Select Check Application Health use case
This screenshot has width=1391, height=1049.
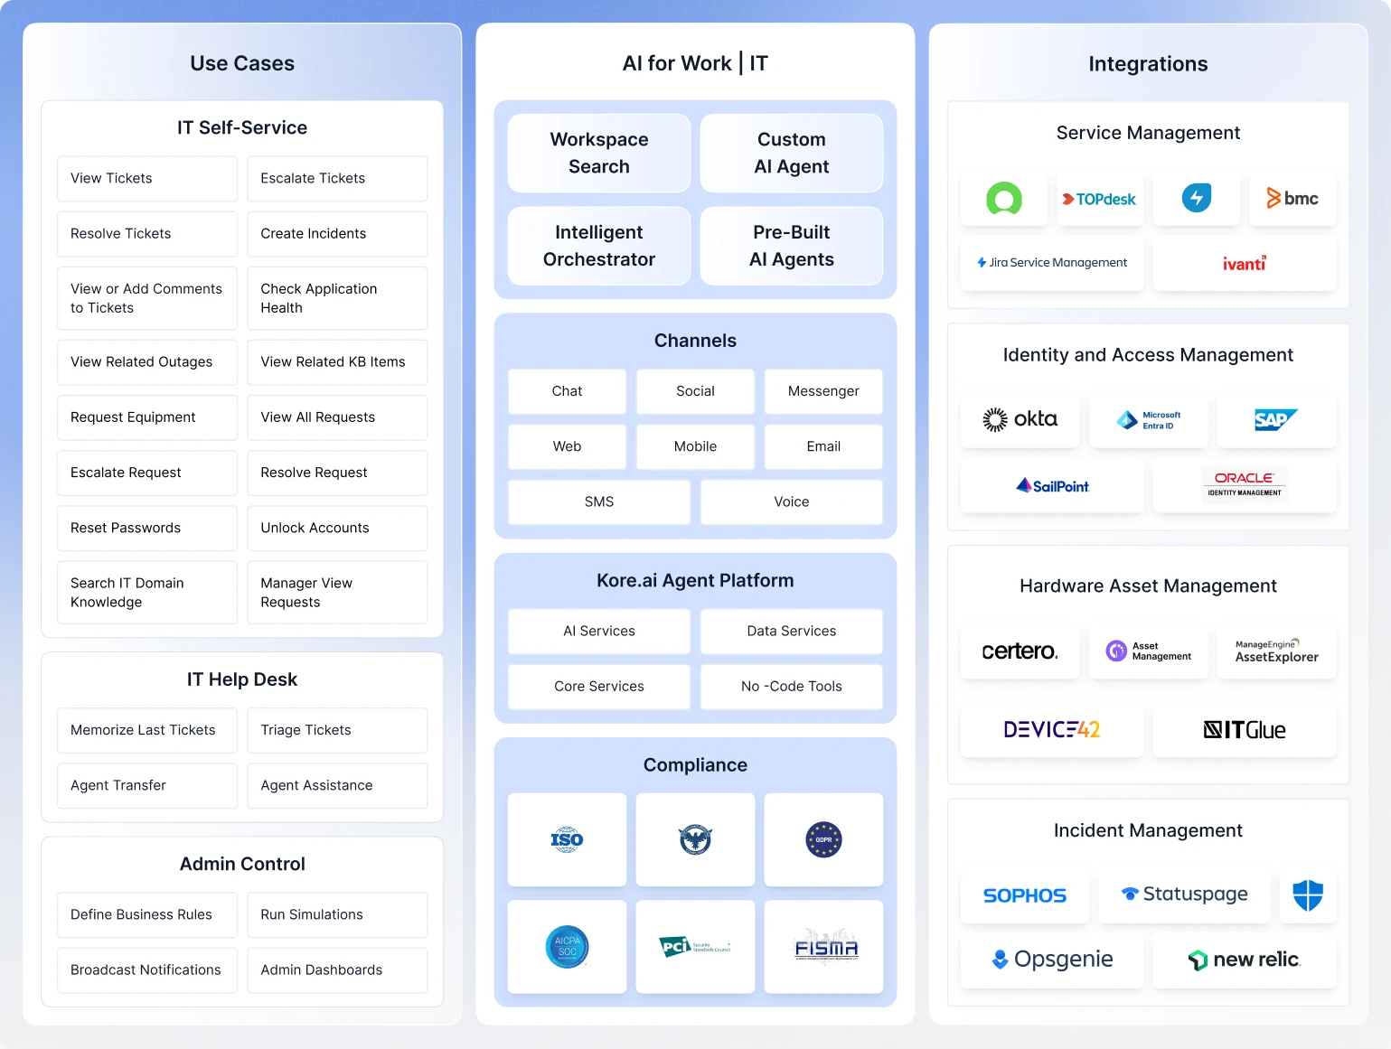[x=337, y=298]
